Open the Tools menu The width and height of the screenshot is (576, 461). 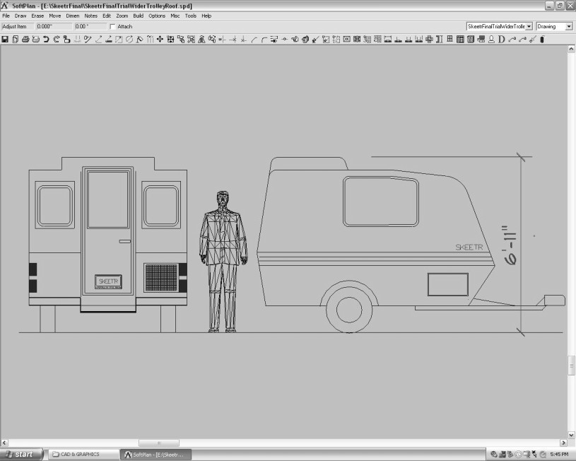pyautogui.click(x=191, y=16)
